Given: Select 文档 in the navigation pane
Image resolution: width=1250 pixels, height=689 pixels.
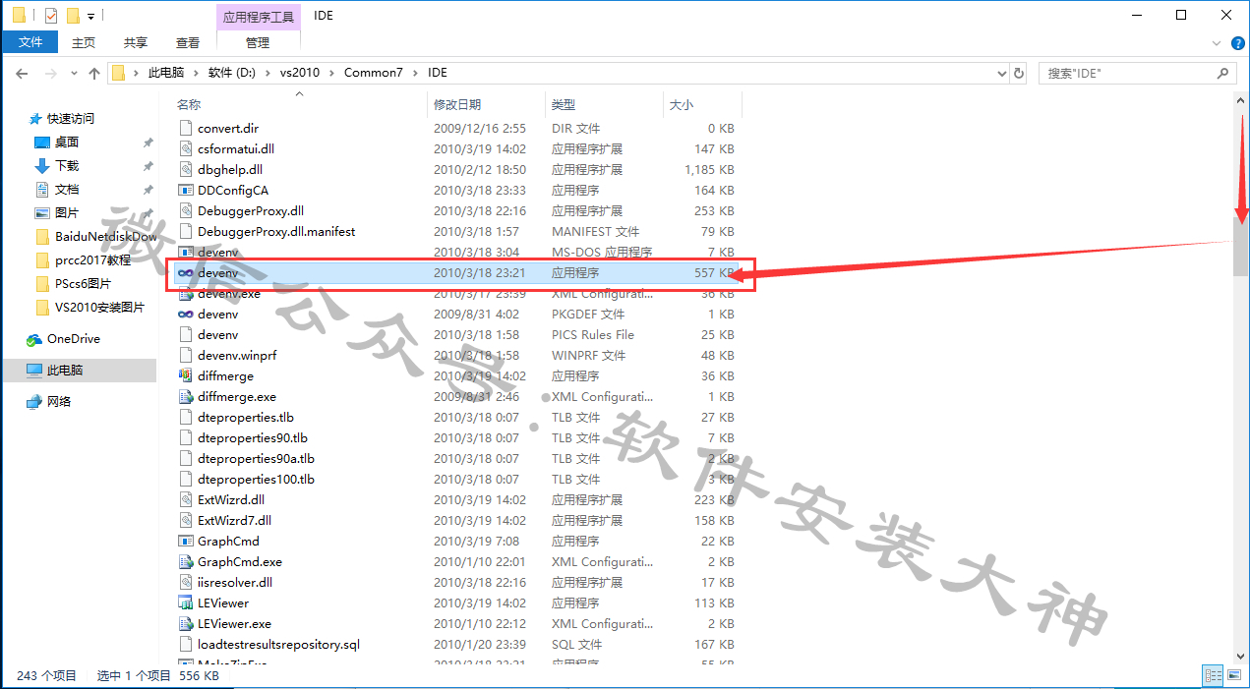Looking at the screenshot, I should 67,189.
